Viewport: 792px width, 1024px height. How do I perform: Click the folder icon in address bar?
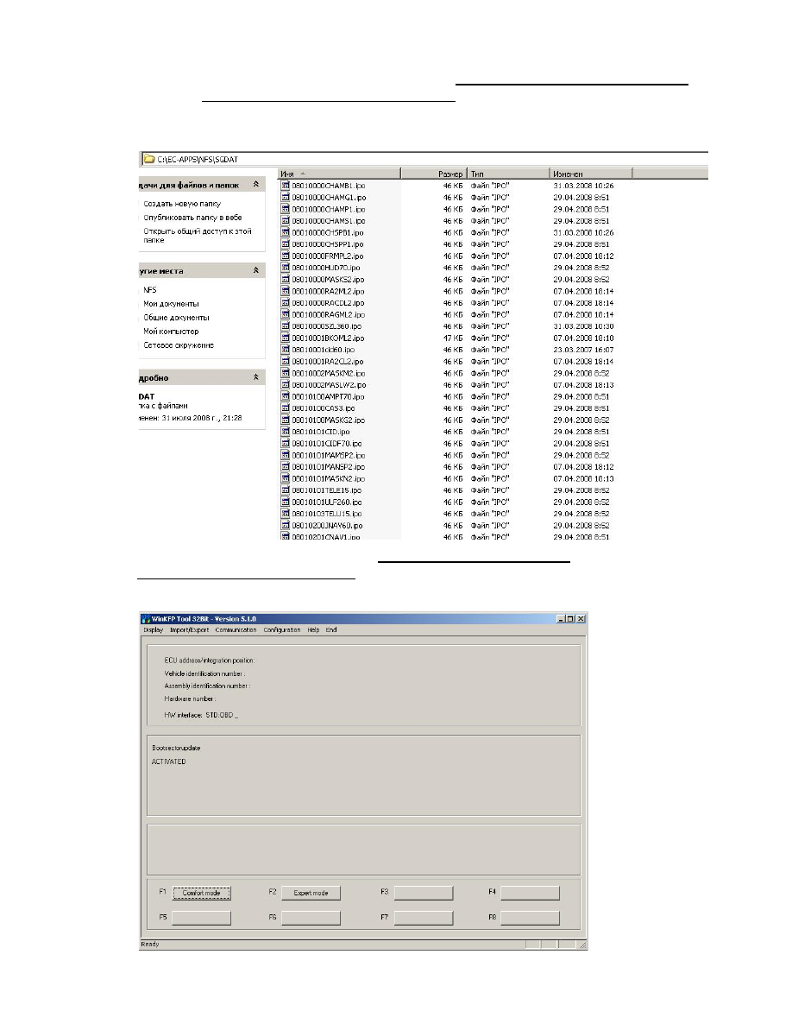pyautogui.click(x=148, y=159)
